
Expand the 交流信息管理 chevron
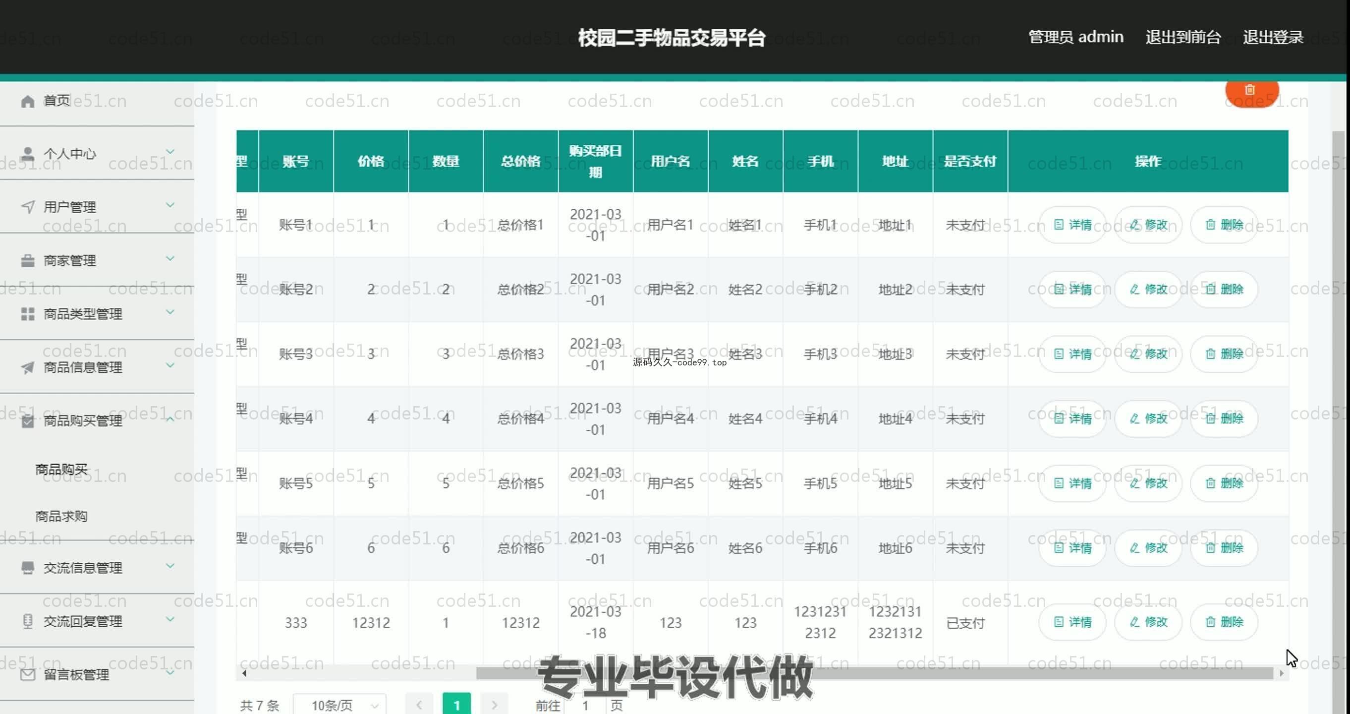click(x=170, y=566)
